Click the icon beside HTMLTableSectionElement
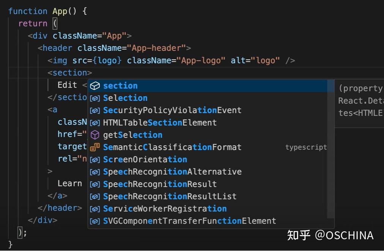 click(95, 123)
